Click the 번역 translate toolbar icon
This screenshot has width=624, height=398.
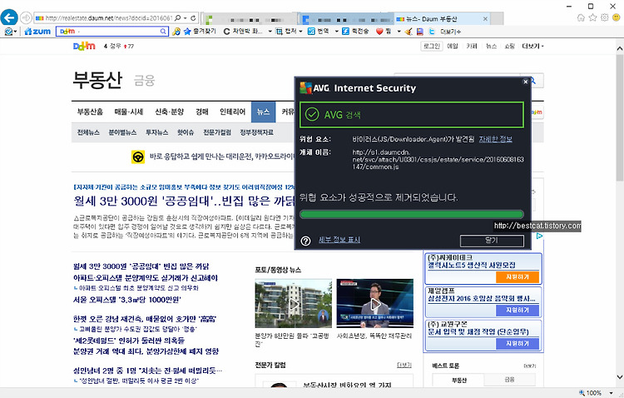(x=311, y=31)
